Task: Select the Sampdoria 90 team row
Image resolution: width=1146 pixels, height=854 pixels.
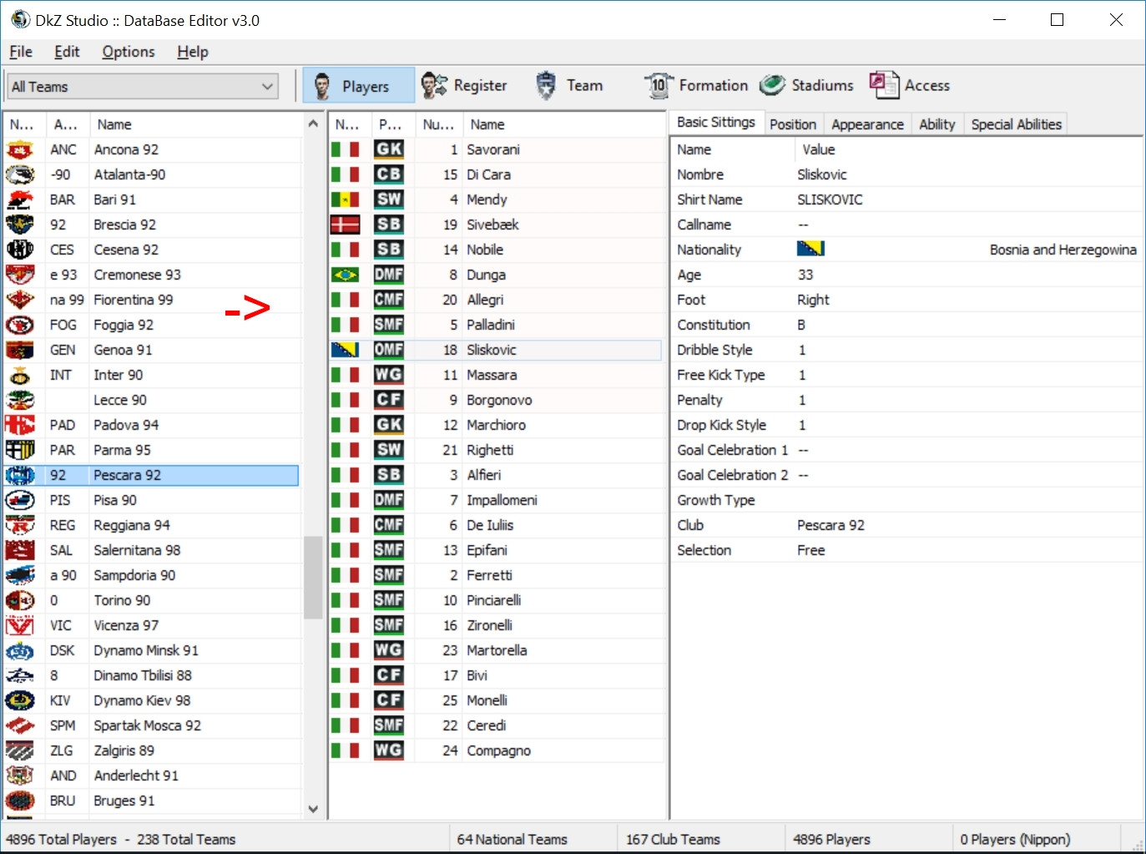Action: [x=152, y=575]
